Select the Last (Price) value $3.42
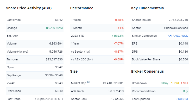Viewport: 195px width, 107px height. pos(59,20)
